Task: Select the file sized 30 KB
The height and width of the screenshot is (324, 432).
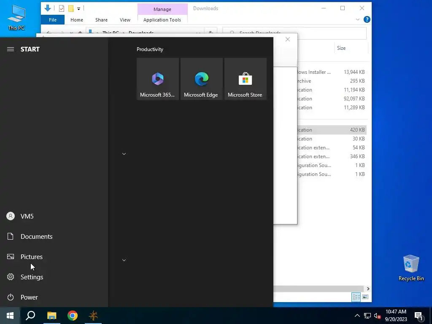Action: point(332,138)
